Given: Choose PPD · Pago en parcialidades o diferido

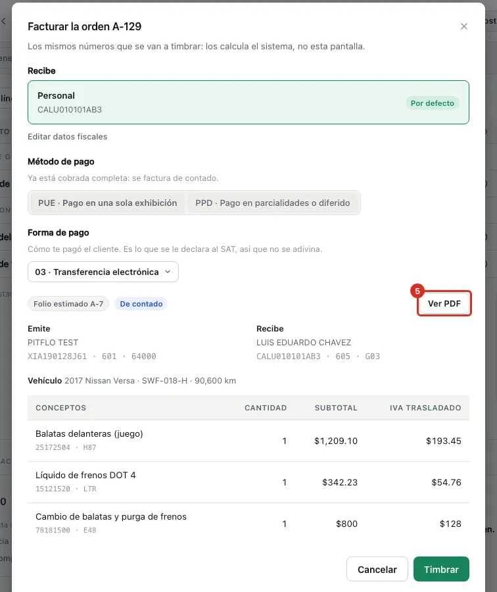Looking at the screenshot, I should click(x=272, y=203).
